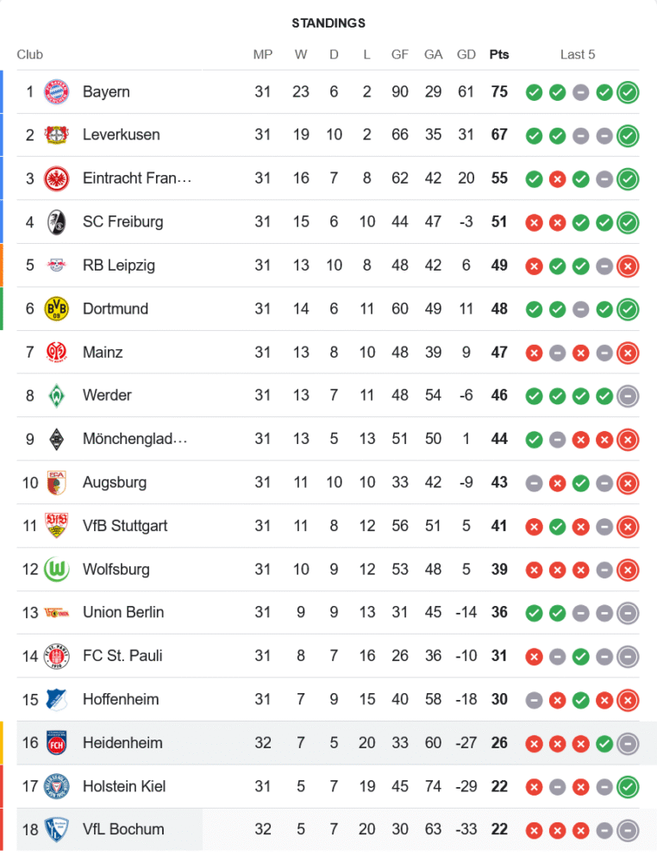Open the Union Berlin team page
Screen dimensions: 657x862
[x=123, y=612]
